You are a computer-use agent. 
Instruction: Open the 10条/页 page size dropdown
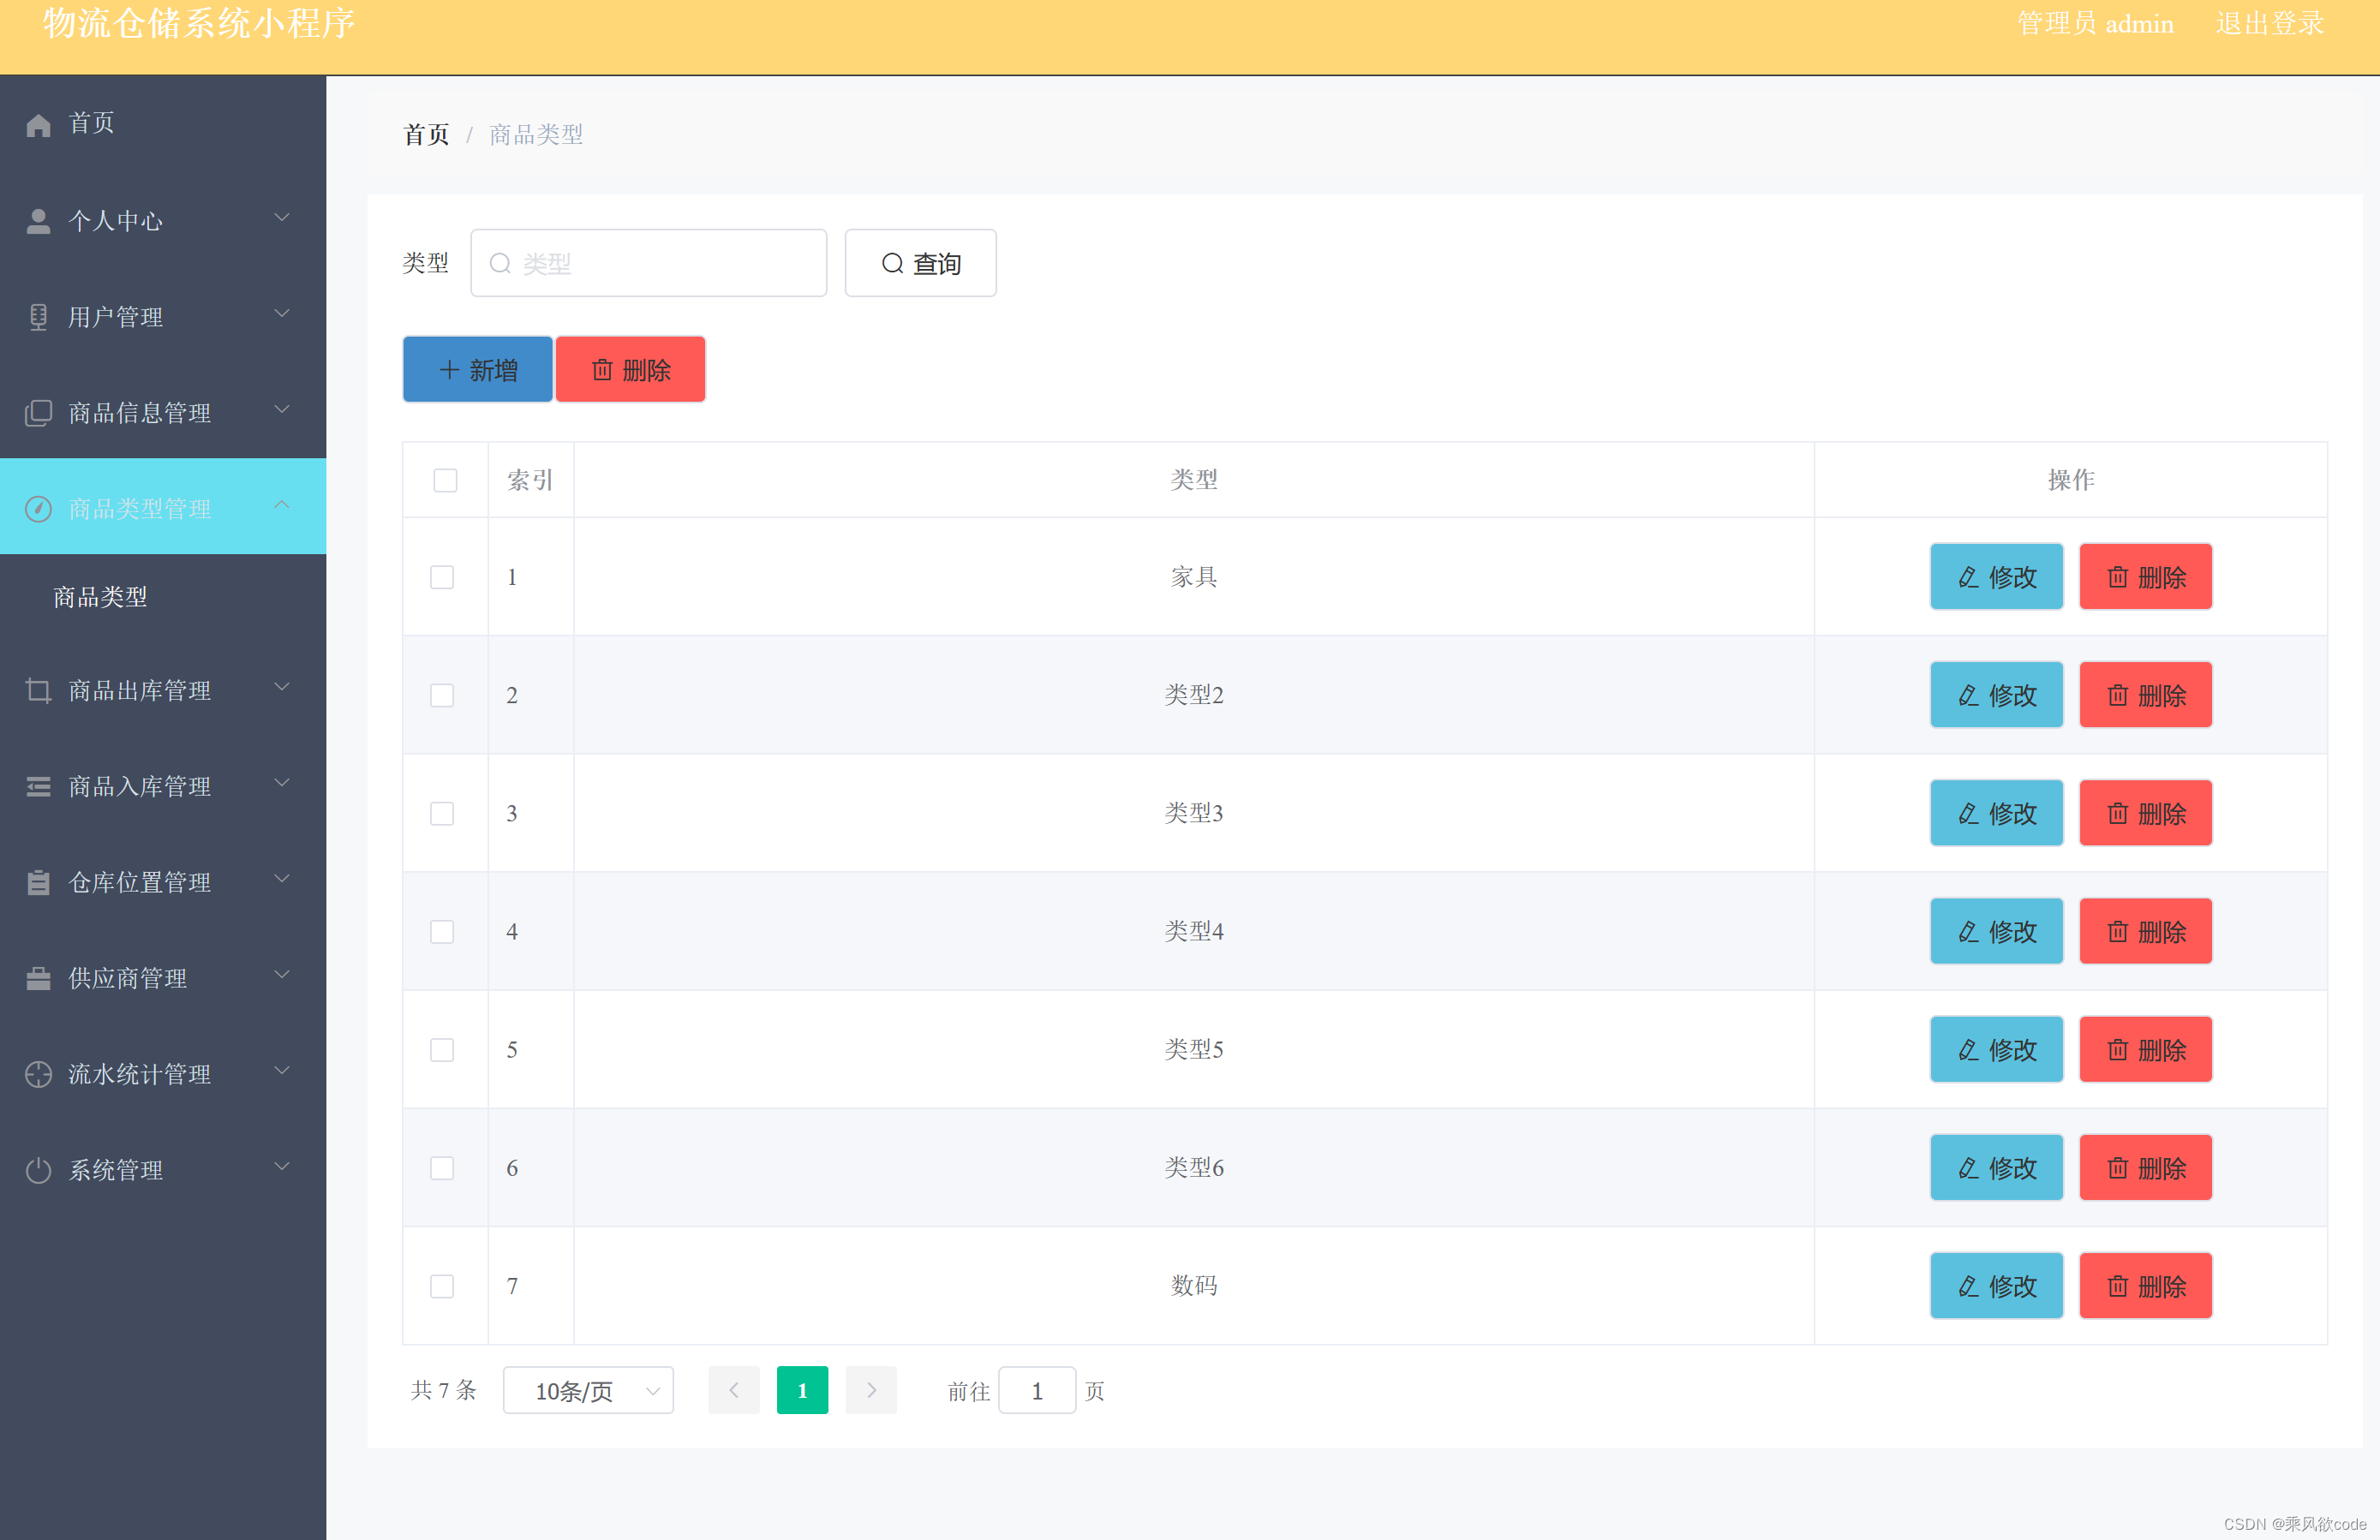click(588, 1390)
